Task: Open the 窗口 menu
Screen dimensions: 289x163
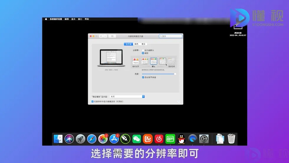Action: (80, 19)
